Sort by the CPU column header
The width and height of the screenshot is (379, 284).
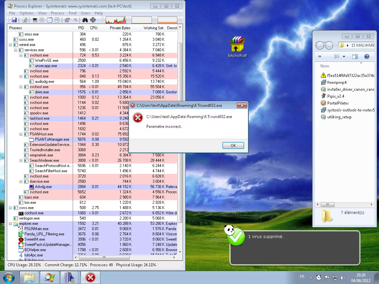tap(92, 28)
